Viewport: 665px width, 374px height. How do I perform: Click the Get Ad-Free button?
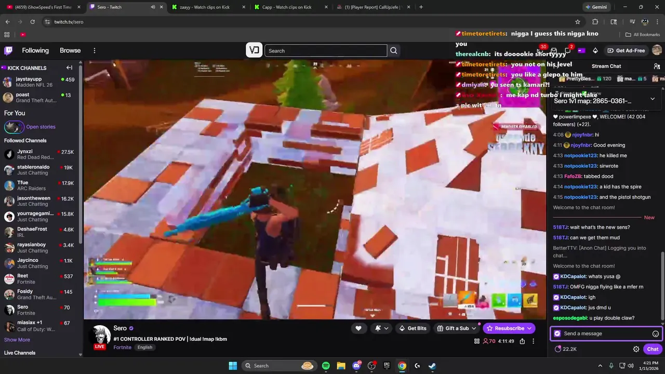coord(627,50)
